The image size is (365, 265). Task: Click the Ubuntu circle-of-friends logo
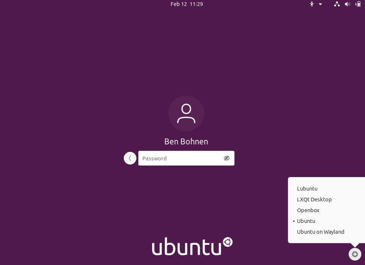tap(227, 242)
